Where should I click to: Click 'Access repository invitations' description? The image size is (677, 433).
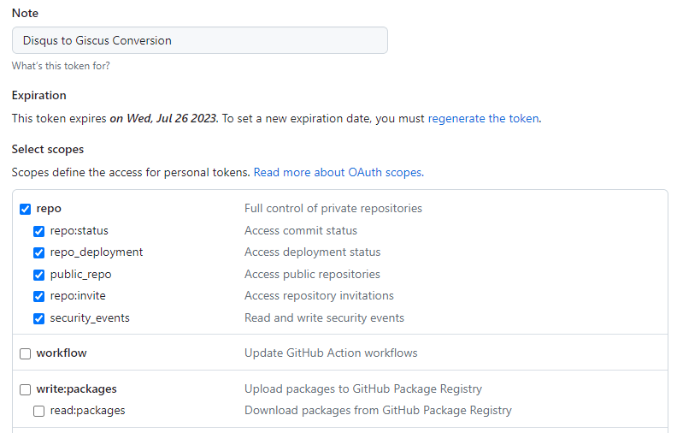tap(319, 295)
